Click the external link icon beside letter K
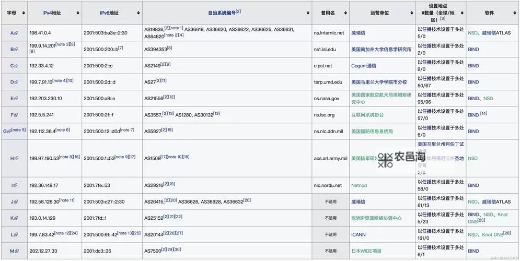Viewport: 520px width, 261px height. [17, 218]
